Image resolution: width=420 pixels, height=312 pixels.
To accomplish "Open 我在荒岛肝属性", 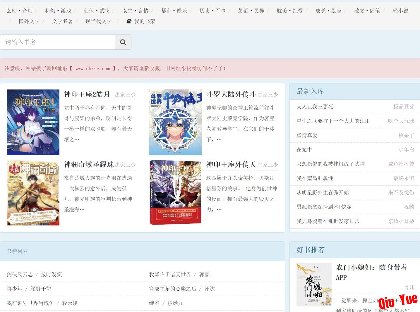I will (x=315, y=178).
